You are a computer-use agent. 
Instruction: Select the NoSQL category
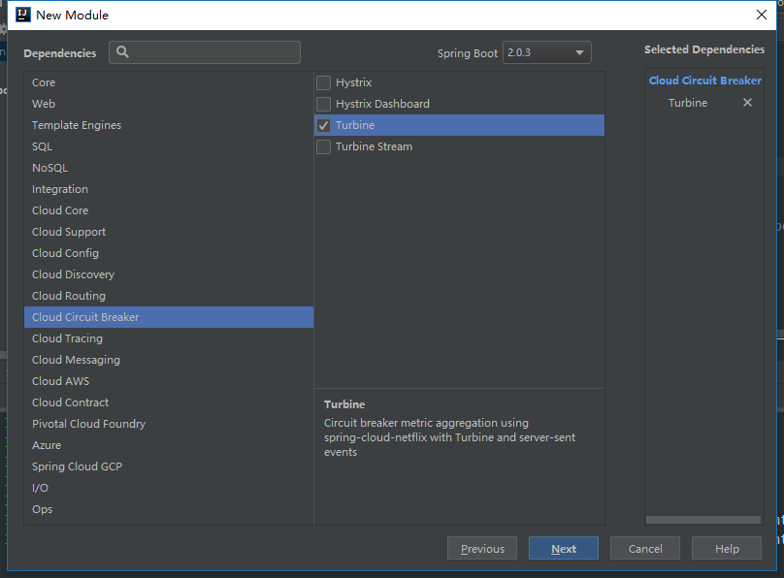[169, 168]
